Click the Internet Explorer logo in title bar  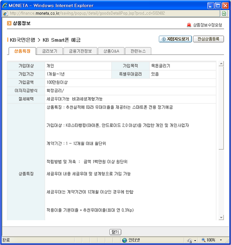(x=5, y=5)
